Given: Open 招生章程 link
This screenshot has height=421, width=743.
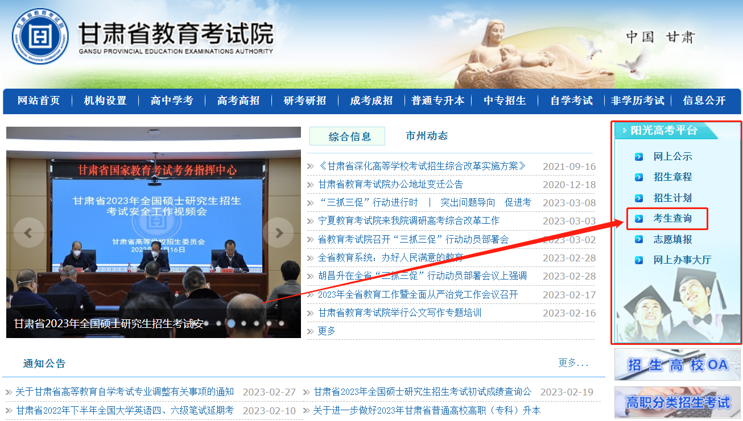Looking at the screenshot, I should click(672, 177).
